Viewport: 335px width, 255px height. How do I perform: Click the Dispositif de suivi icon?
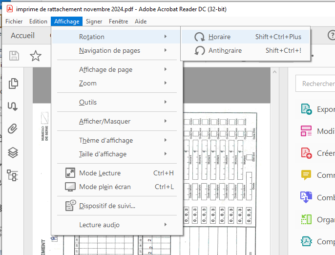click(70, 206)
